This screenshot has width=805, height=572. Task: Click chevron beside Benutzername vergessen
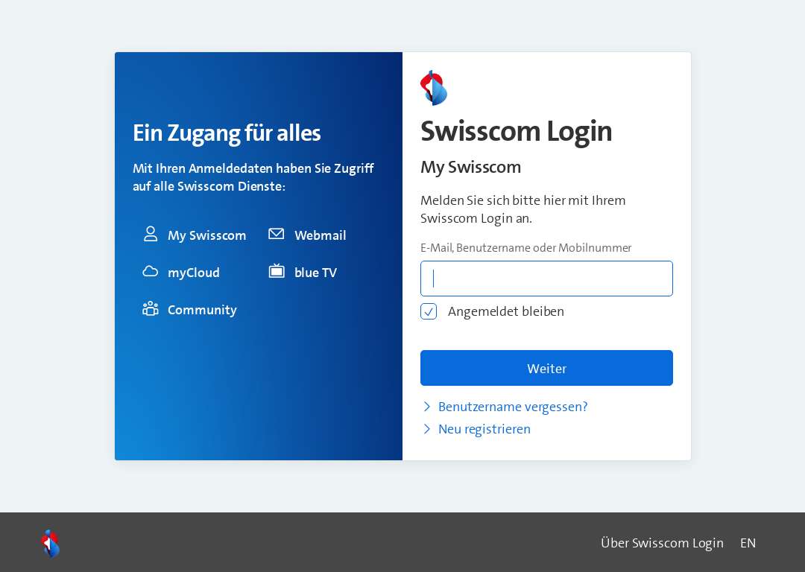[426, 407]
